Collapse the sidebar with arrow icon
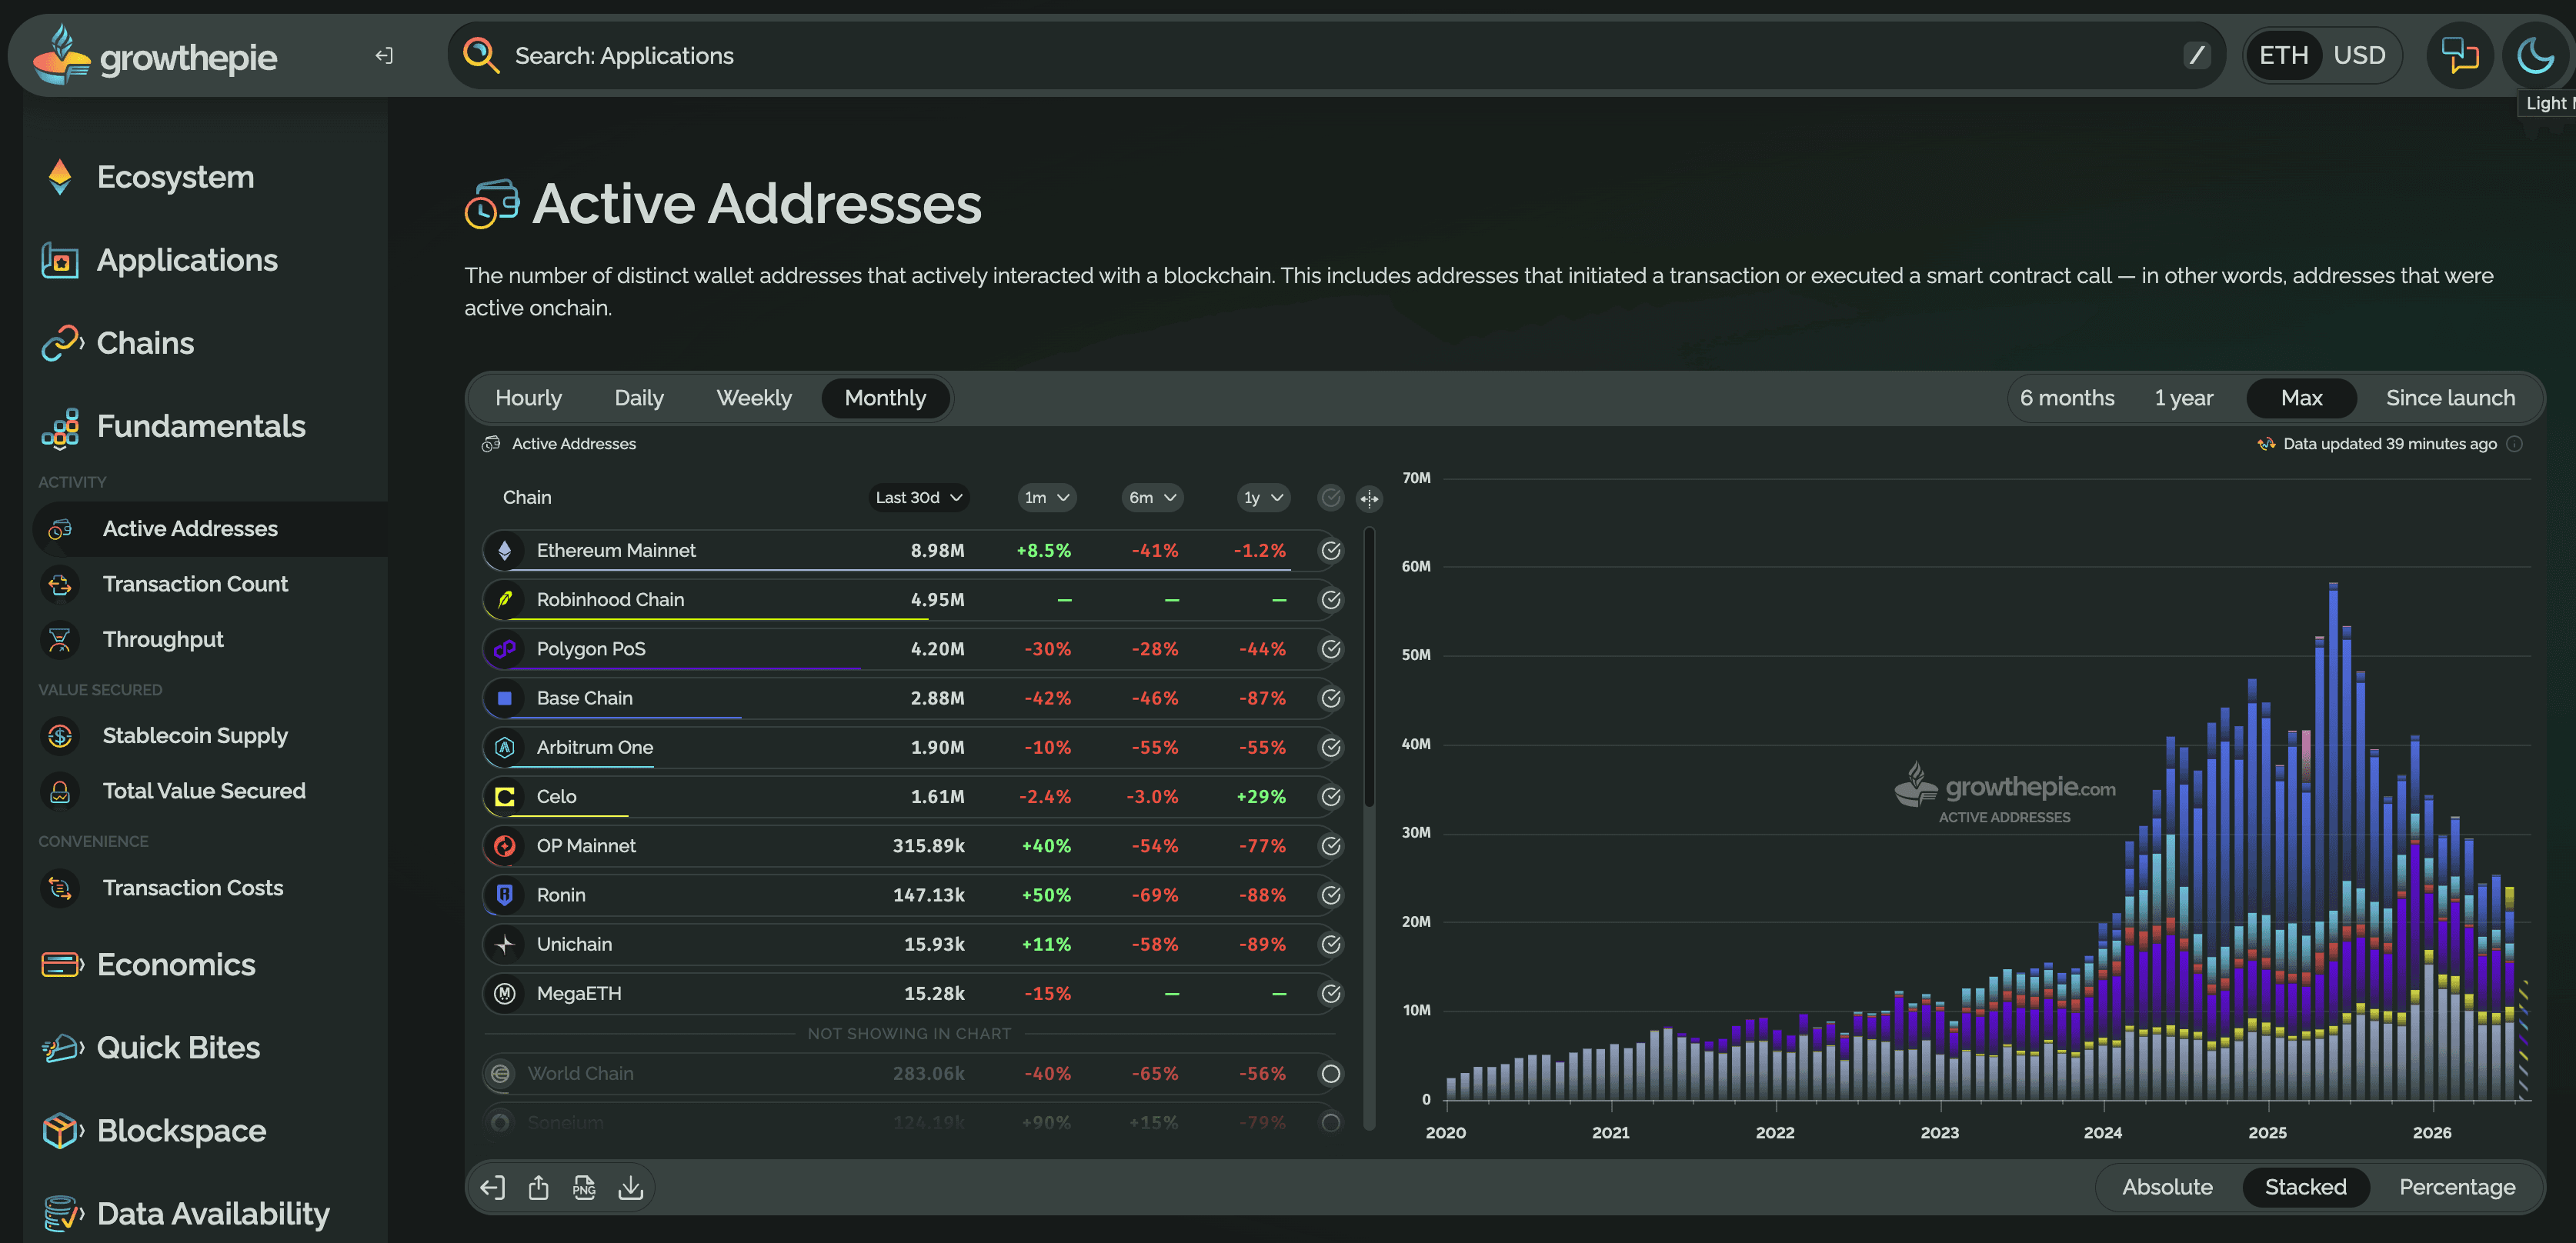 [x=384, y=56]
